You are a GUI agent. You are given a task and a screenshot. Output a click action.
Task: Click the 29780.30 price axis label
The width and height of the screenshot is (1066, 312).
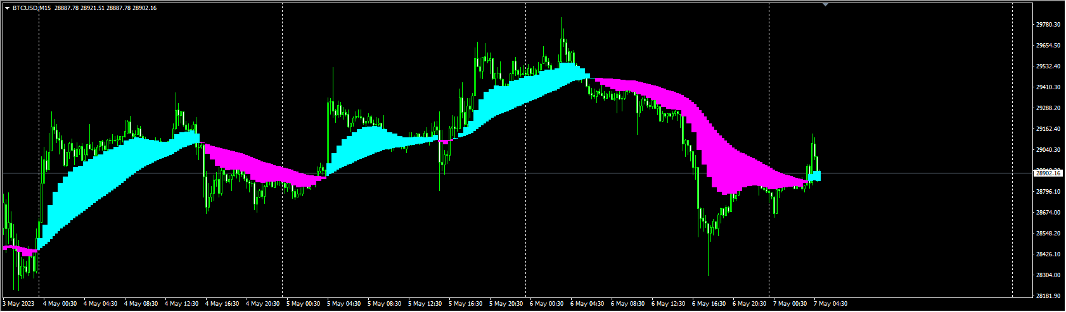click(1048, 25)
